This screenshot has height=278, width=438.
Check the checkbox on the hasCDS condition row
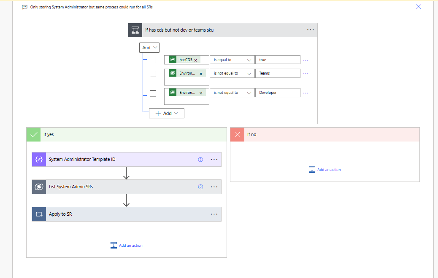point(153,60)
